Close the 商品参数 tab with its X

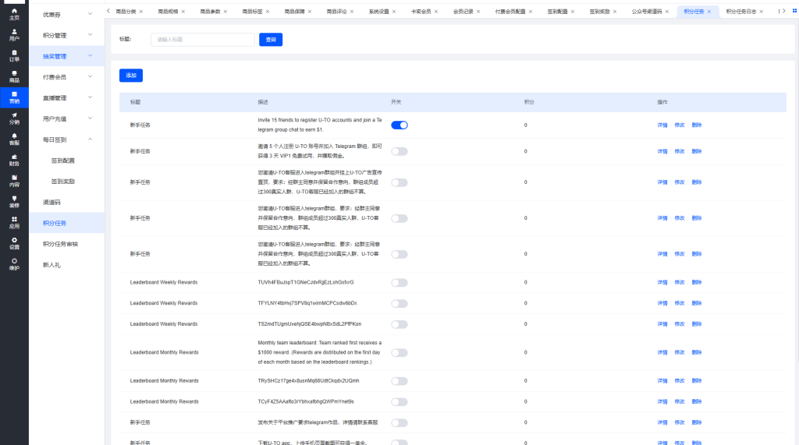pyautogui.click(x=225, y=12)
